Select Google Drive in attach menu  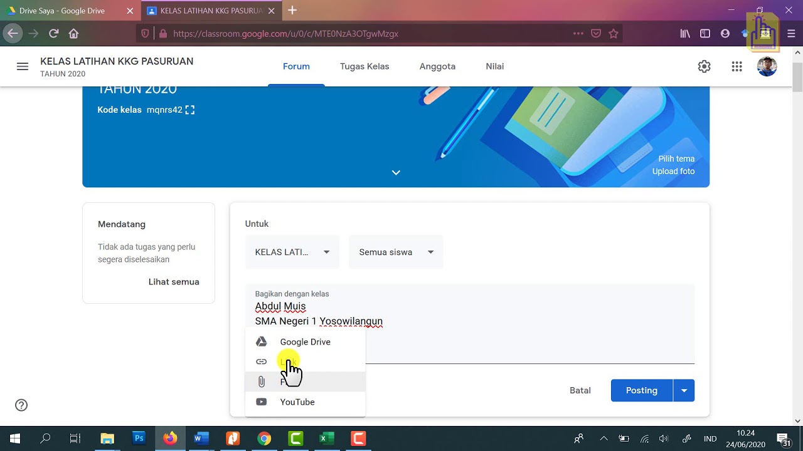(305, 342)
